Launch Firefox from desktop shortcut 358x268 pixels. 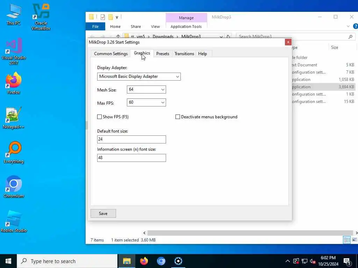pos(14,83)
